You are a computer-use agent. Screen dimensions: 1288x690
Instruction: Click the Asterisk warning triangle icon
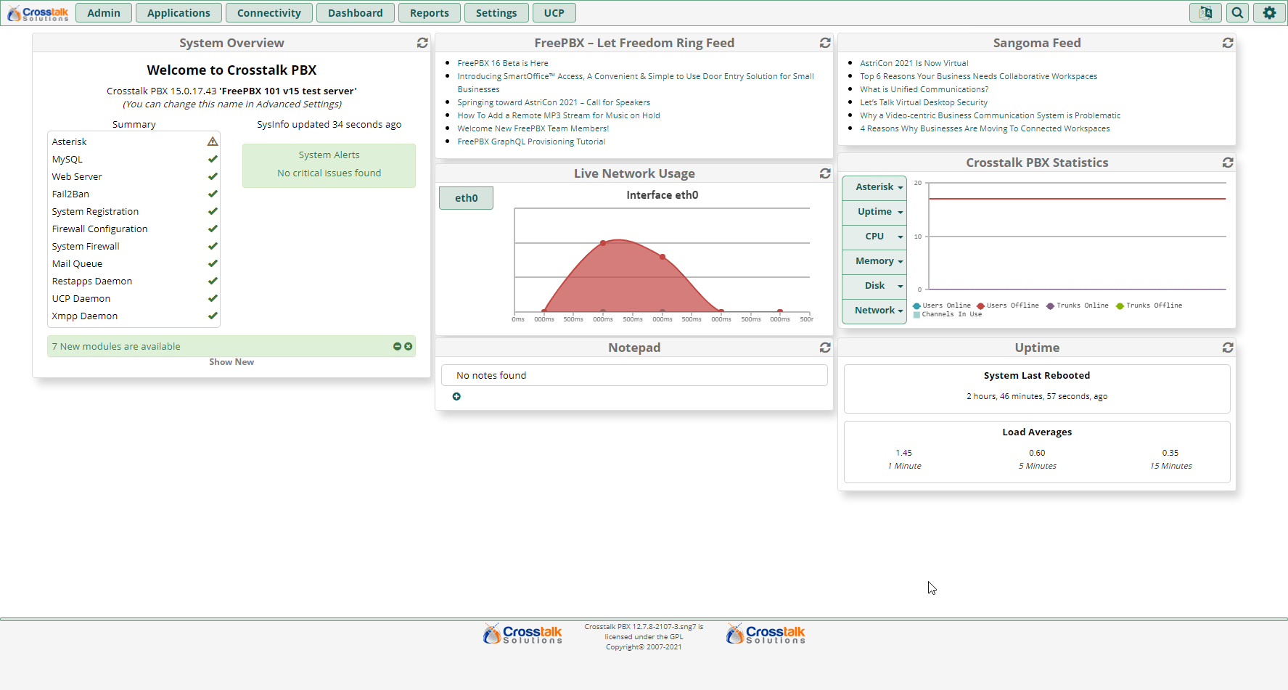(213, 141)
